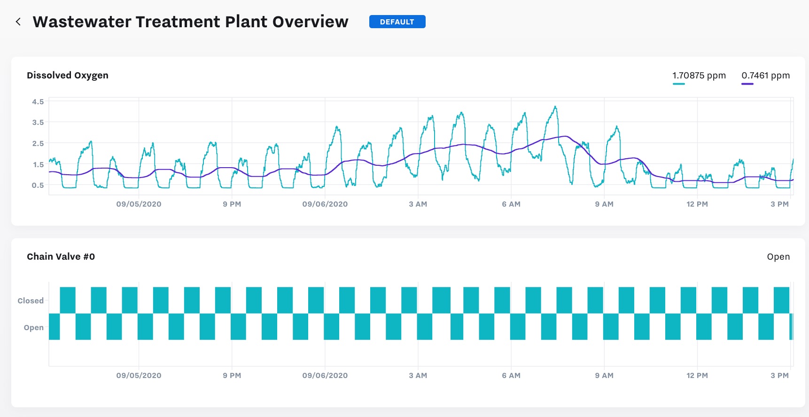
Task: Click 09/05/2020 label on Chain Valve axis
Action: 139,375
